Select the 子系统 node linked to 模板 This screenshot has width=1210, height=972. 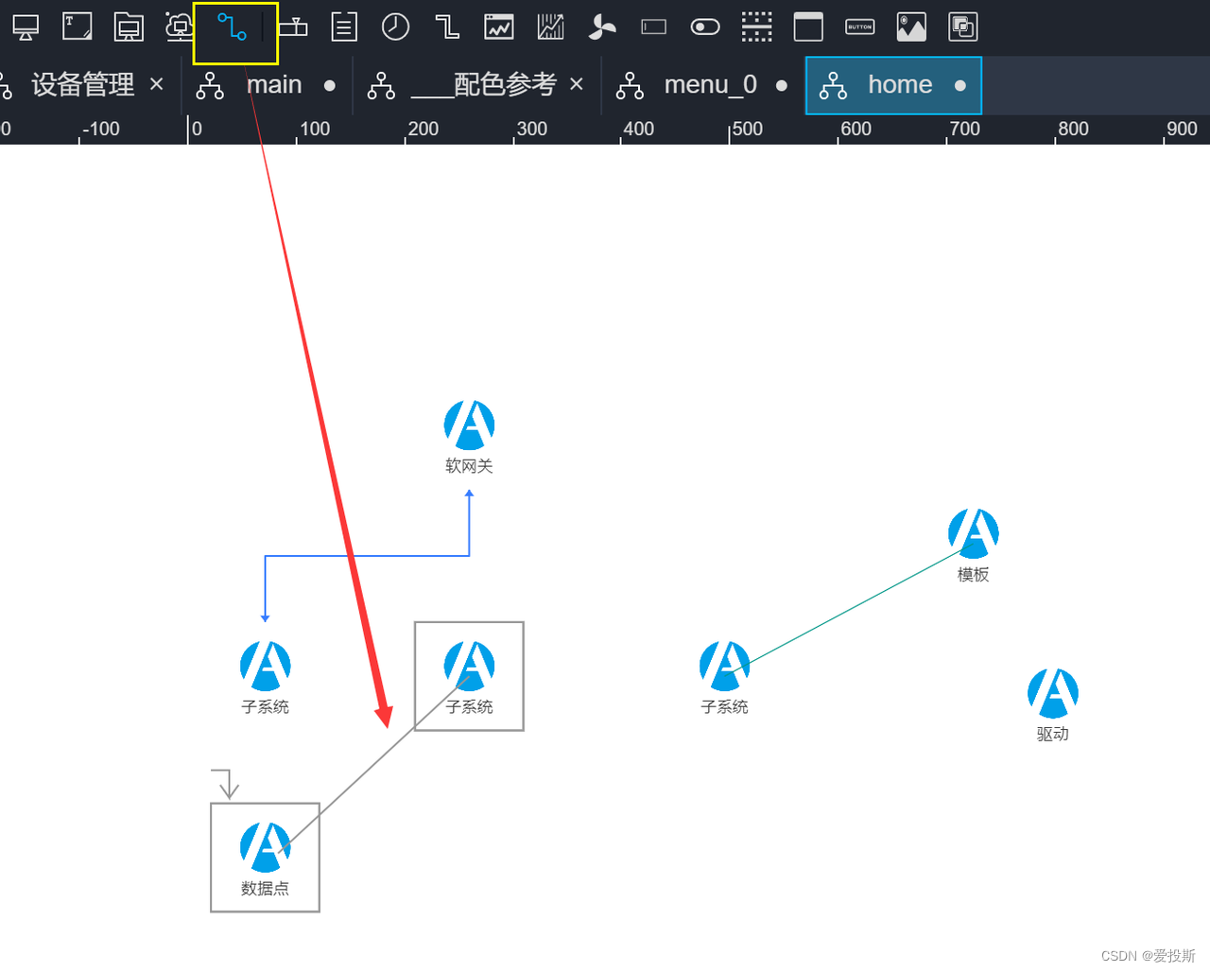pos(725,678)
